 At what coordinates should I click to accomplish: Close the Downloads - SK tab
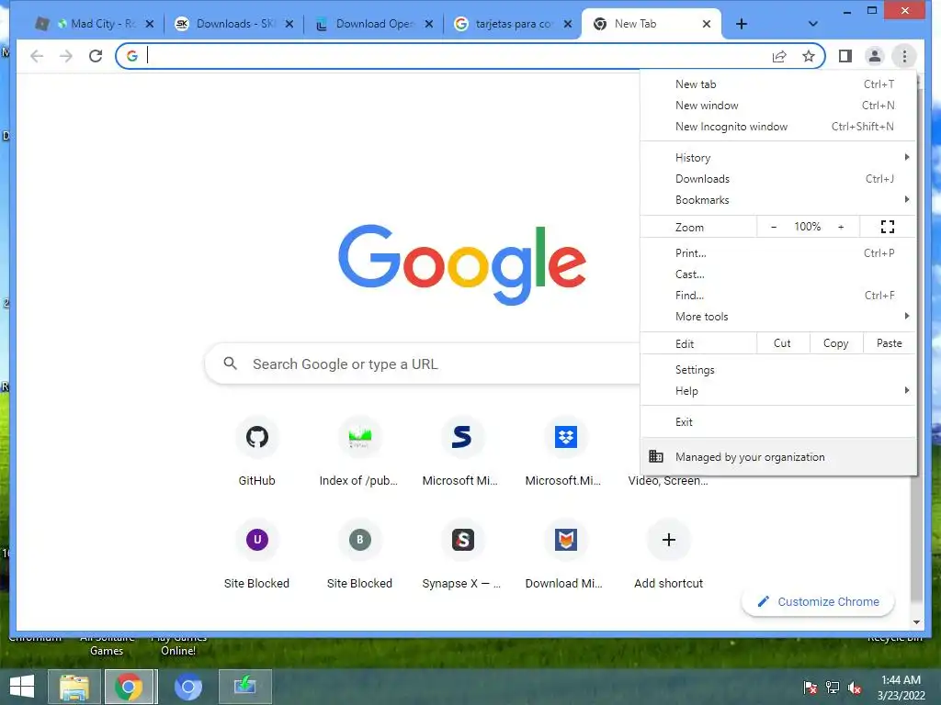[289, 24]
